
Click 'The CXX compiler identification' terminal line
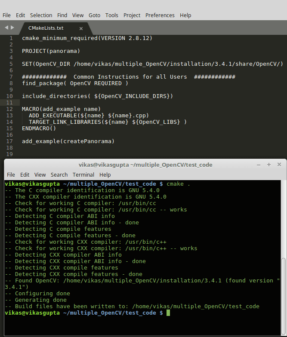click(x=86, y=197)
